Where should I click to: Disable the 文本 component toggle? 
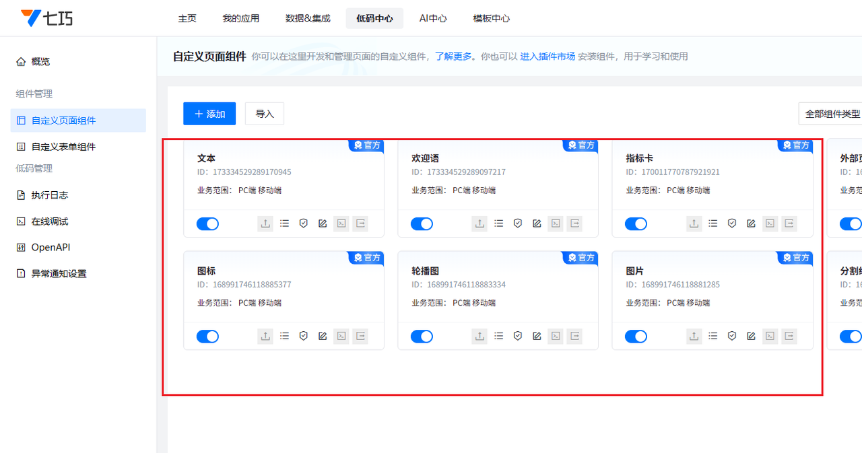[207, 223]
